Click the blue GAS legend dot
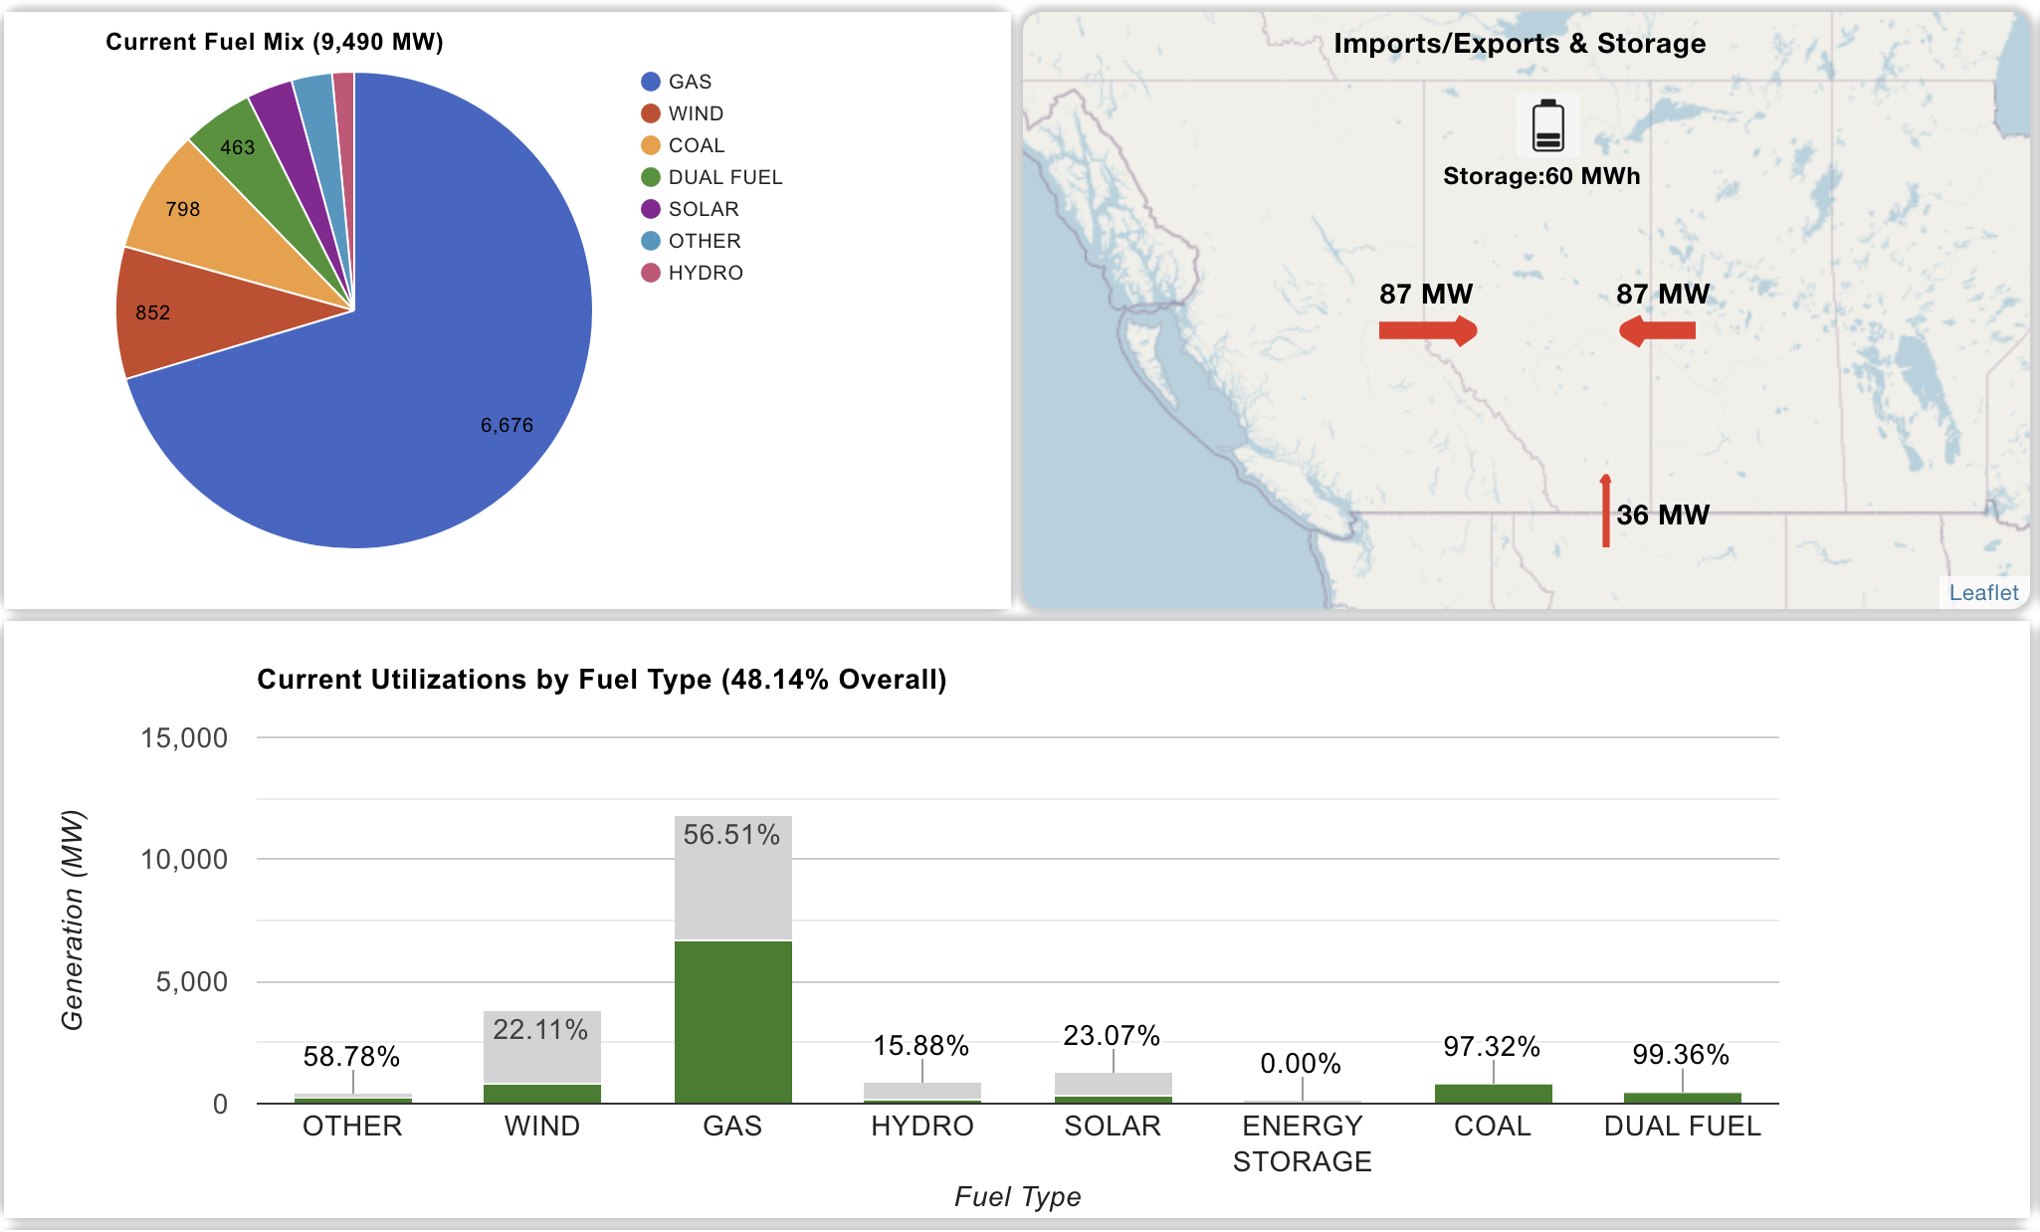The width and height of the screenshot is (2040, 1232). [651, 82]
